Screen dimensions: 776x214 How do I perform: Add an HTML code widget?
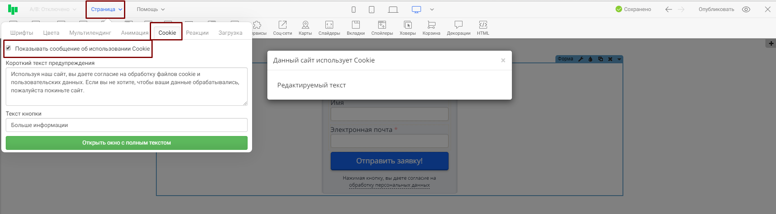point(483,28)
